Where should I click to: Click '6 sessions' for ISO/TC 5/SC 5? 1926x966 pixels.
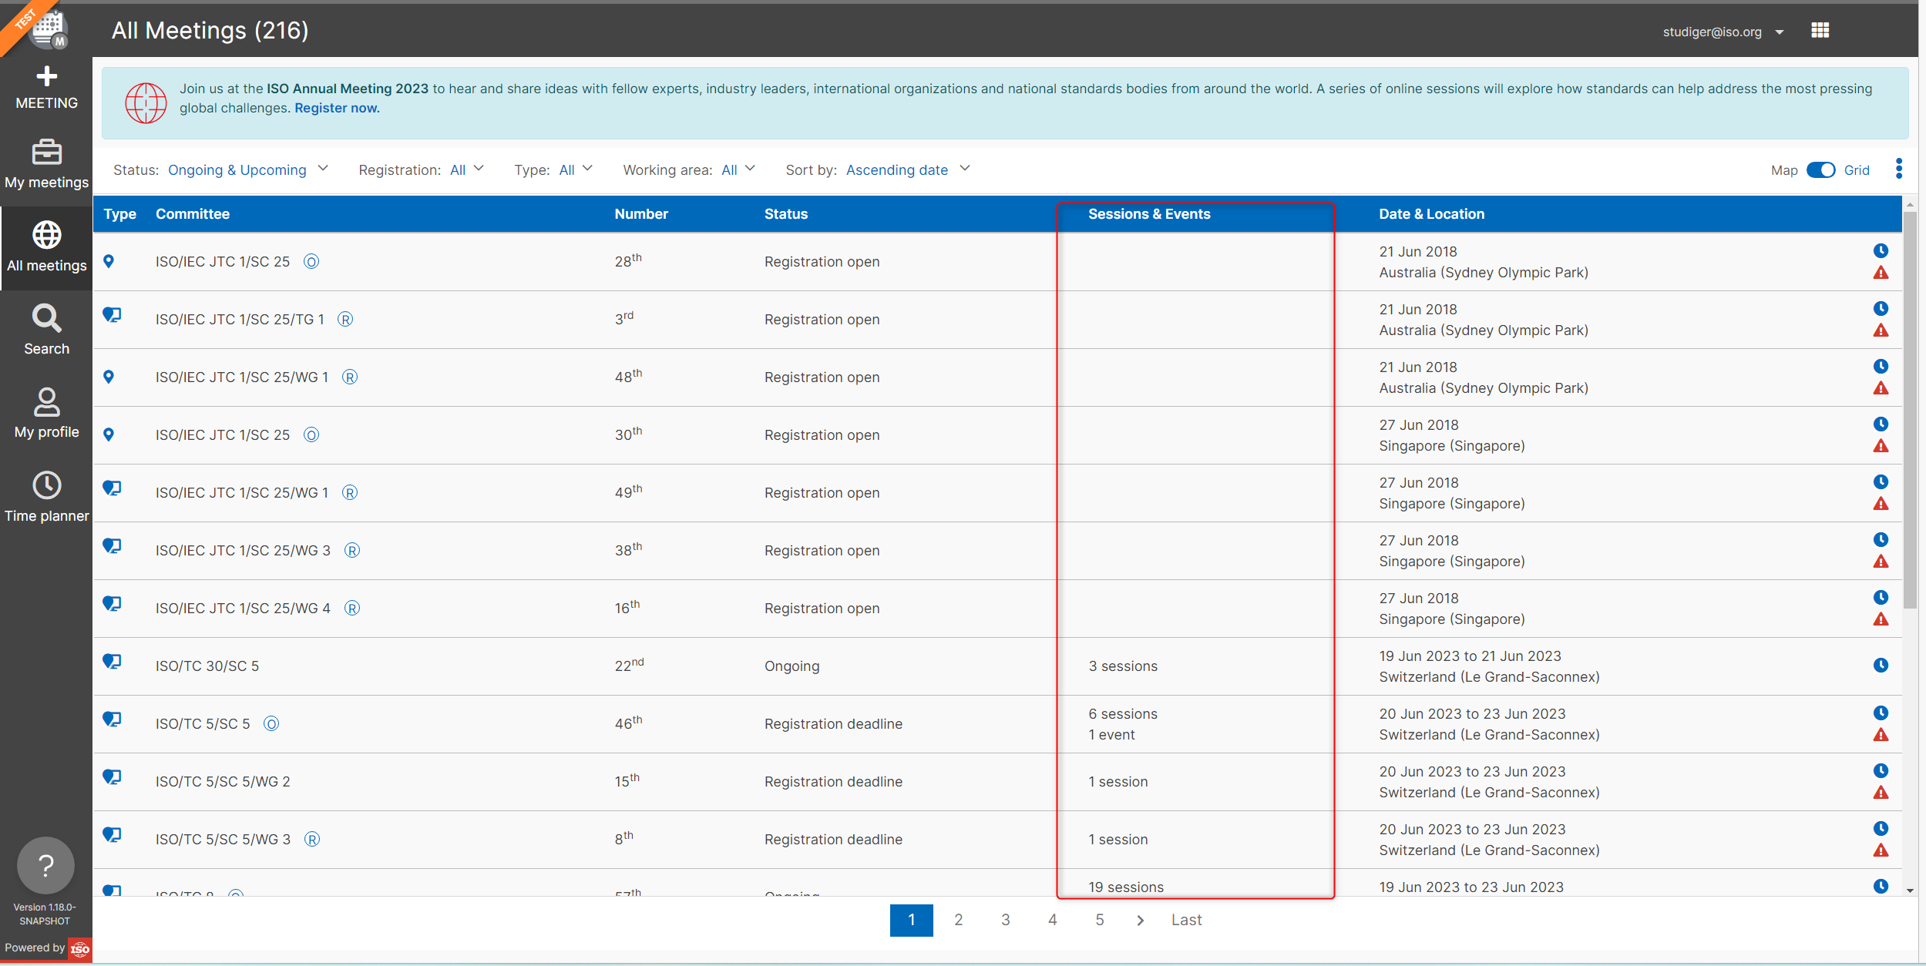[x=1123, y=714]
